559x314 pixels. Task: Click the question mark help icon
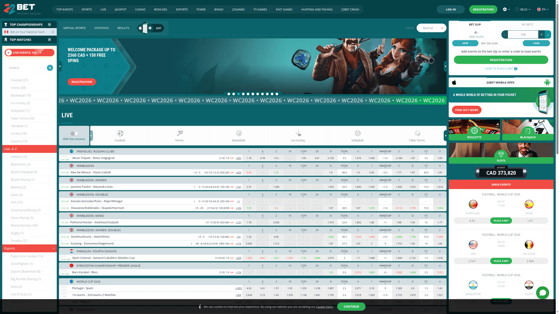tap(516, 69)
